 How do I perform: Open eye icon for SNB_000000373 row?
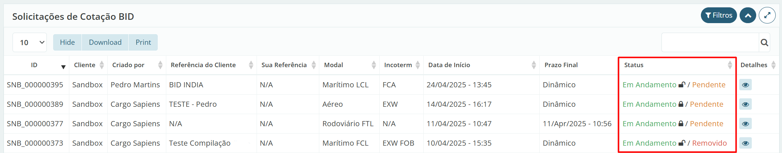pos(745,143)
